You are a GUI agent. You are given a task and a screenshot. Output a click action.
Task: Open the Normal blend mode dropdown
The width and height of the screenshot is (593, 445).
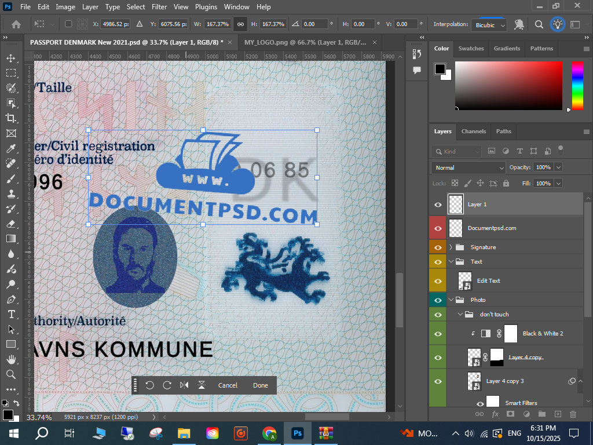pos(469,167)
